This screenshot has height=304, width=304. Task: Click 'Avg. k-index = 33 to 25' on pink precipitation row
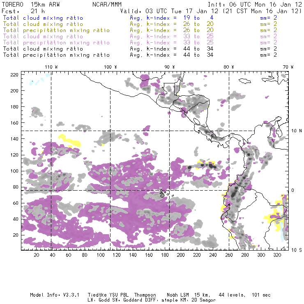(x=172, y=43)
